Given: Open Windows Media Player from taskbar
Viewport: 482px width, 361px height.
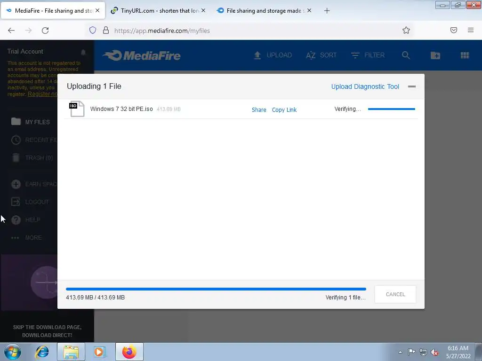Looking at the screenshot, I should (x=100, y=352).
